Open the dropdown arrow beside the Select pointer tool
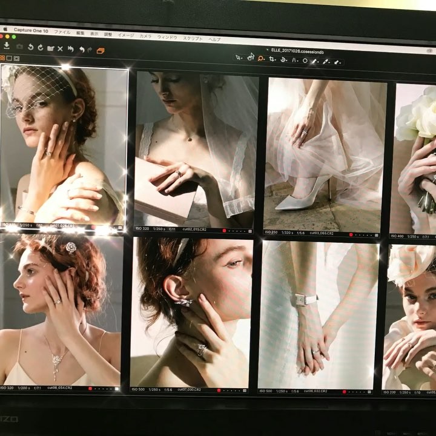 [242, 58]
